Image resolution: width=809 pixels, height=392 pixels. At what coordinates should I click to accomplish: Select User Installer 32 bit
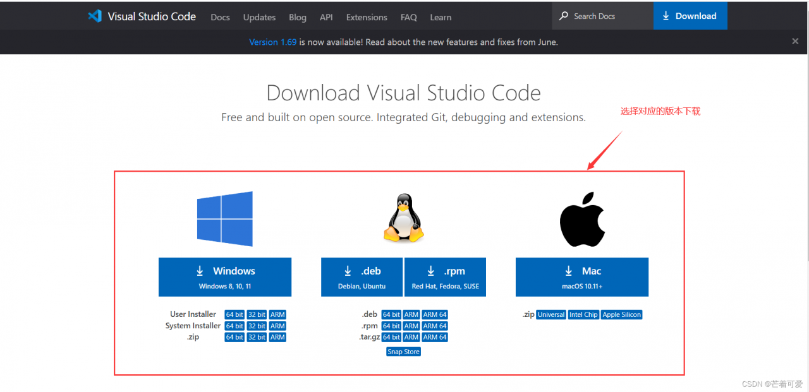pos(257,314)
